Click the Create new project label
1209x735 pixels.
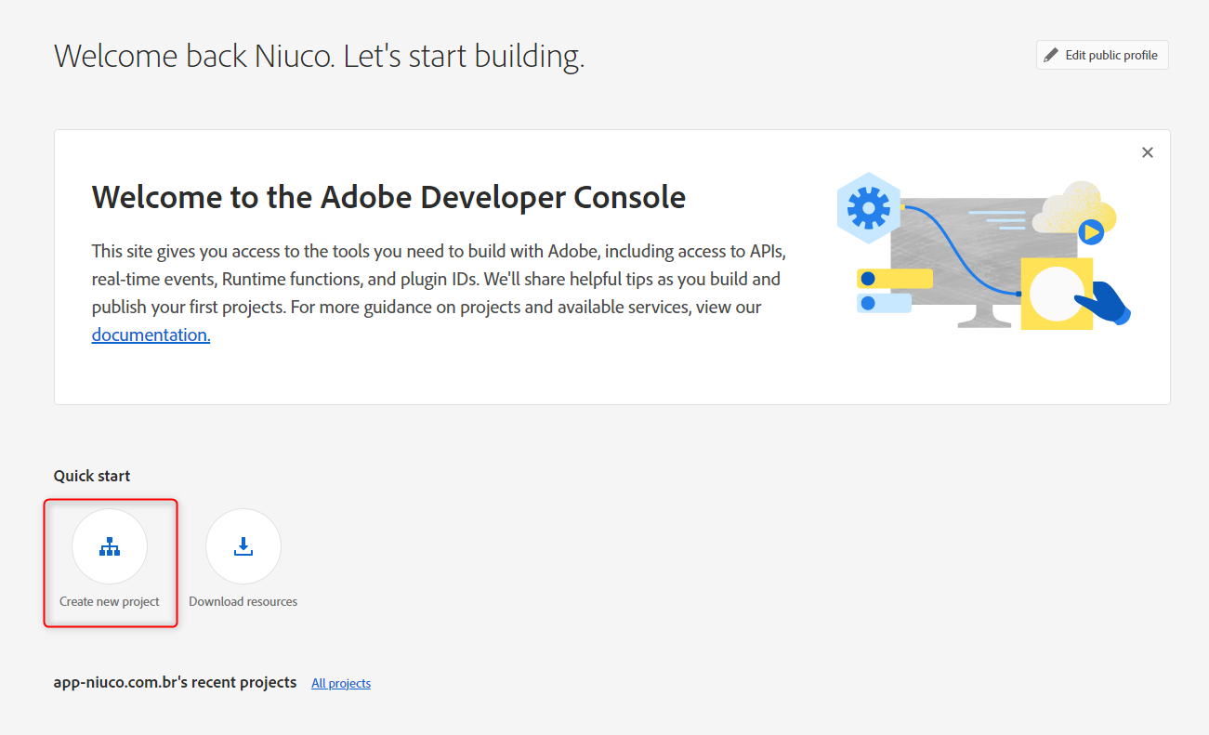[110, 601]
